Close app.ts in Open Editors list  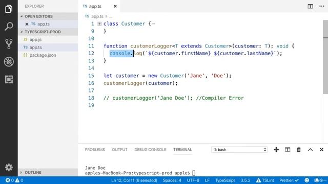27,24
